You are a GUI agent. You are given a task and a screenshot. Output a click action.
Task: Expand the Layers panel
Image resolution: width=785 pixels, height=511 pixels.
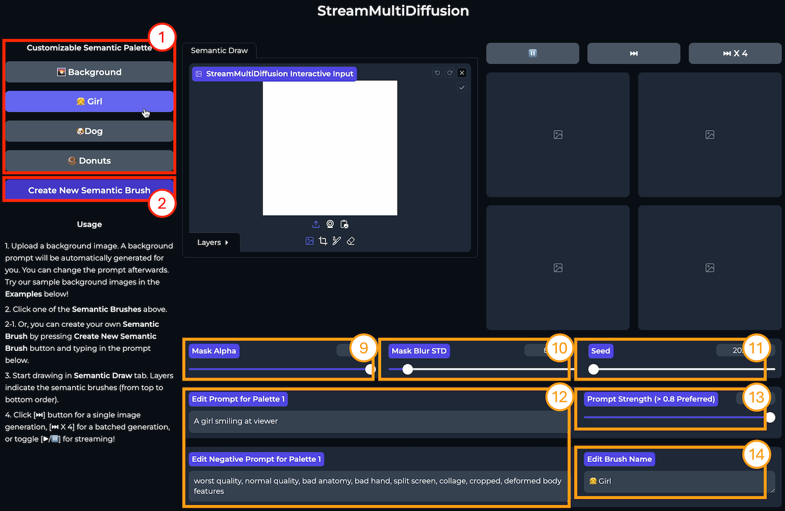(x=213, y=242)
